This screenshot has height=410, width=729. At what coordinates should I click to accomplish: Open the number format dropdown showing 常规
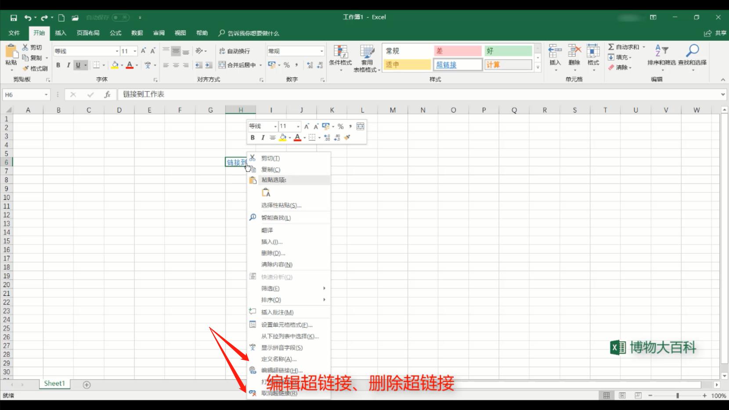click(321, 51)
